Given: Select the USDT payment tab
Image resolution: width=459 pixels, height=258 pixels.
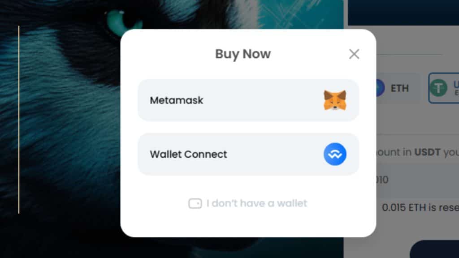Looking at the screenshot, I should pyautogui.click(x=444, y=88).
